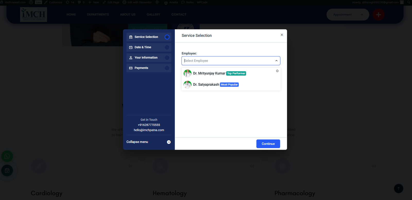The width and height of the screenshot is (412, 200).
Task: Click the Service Selection step indicator circle
Action: (x=167, y=37)
